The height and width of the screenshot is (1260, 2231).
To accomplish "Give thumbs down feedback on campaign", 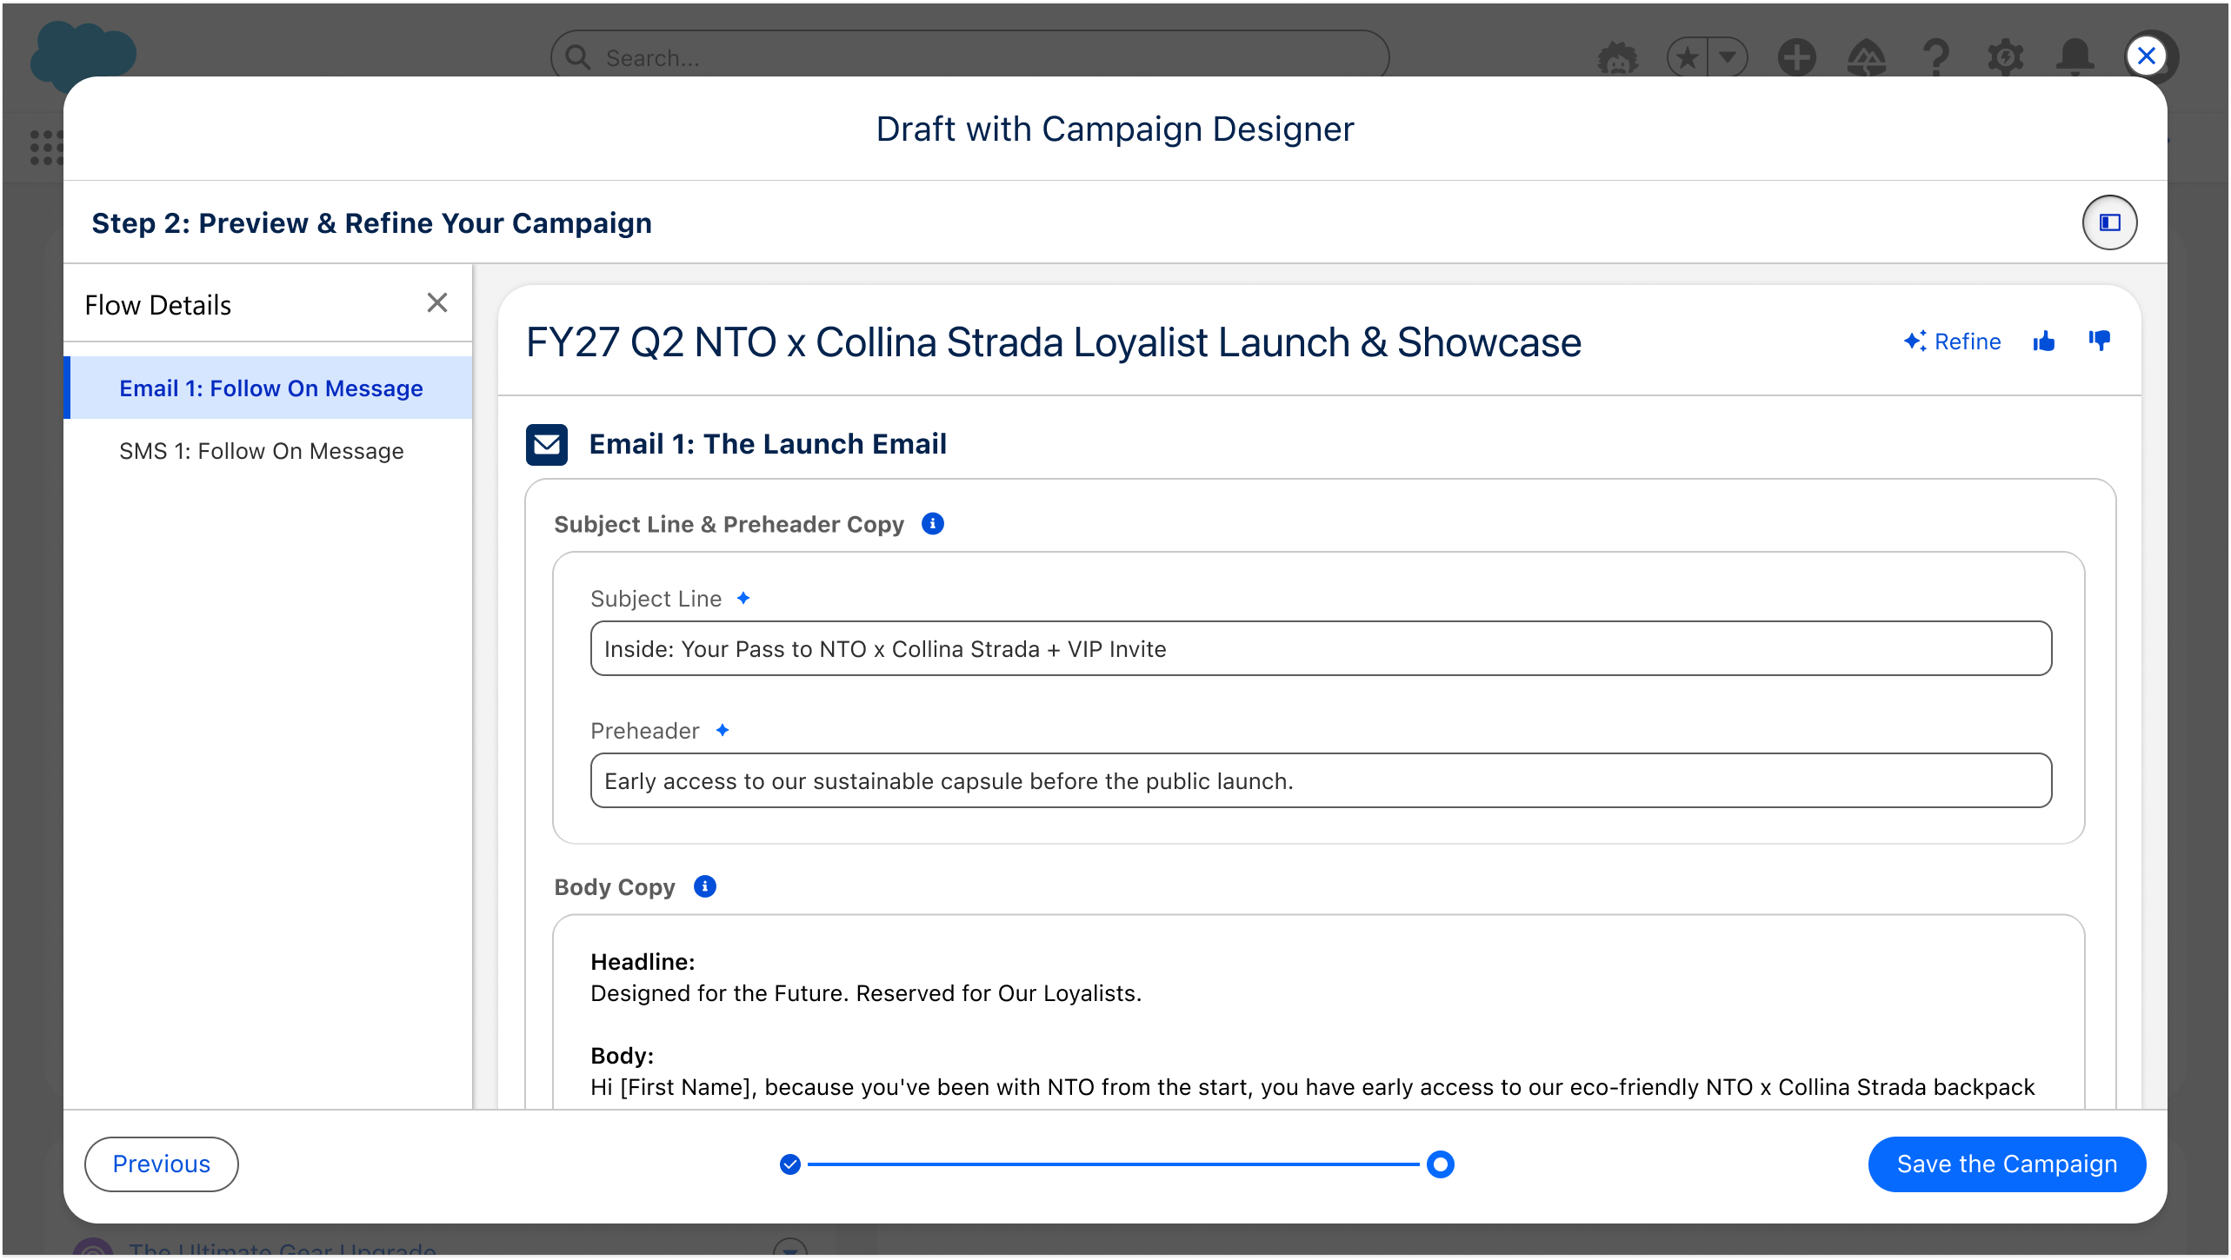I will coord(2100,342).
